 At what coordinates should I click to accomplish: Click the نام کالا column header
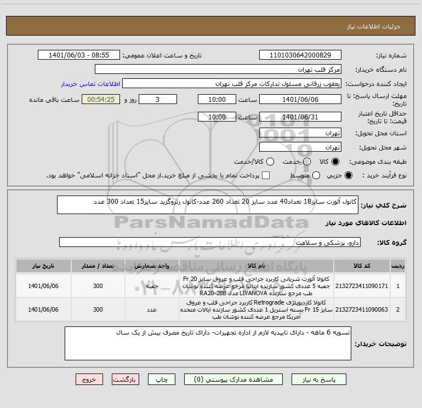coord(256,266)
